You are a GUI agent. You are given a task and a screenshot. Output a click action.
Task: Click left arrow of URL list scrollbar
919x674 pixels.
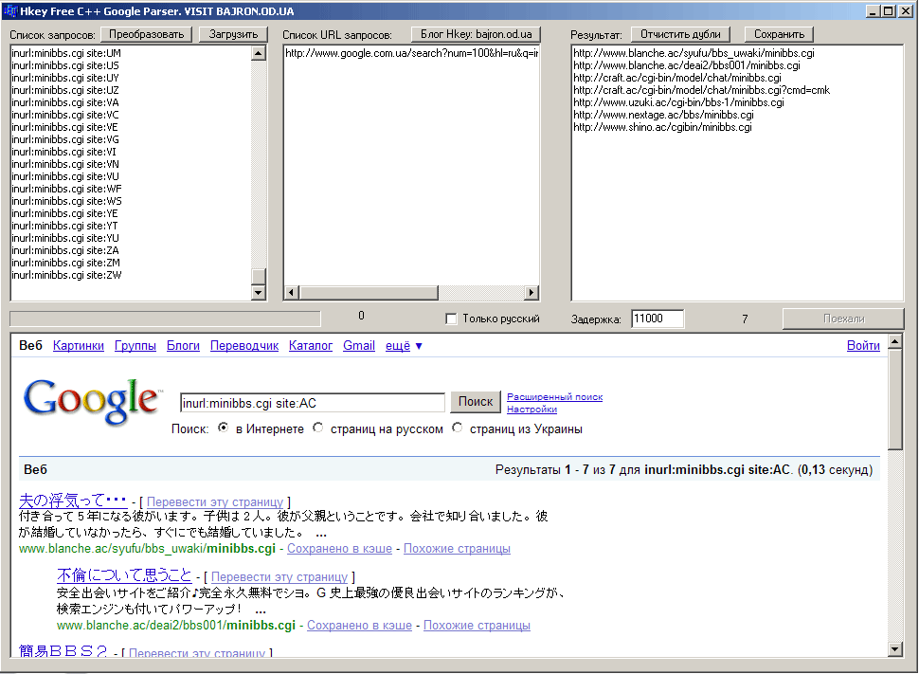coord(291,292)
